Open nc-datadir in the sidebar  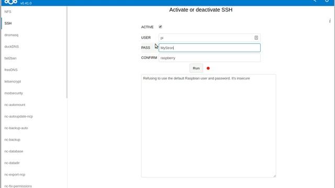(12, 163)
